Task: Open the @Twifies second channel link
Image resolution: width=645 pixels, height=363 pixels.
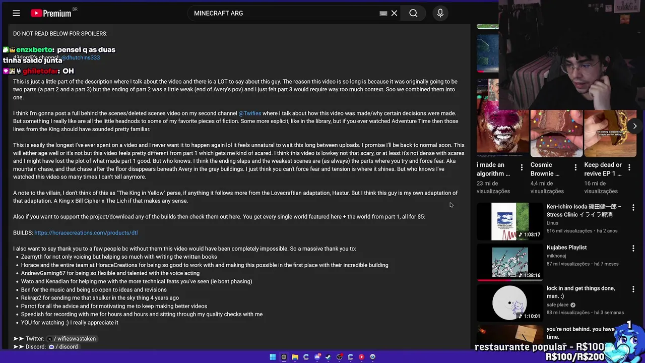Action: (249, 113)
